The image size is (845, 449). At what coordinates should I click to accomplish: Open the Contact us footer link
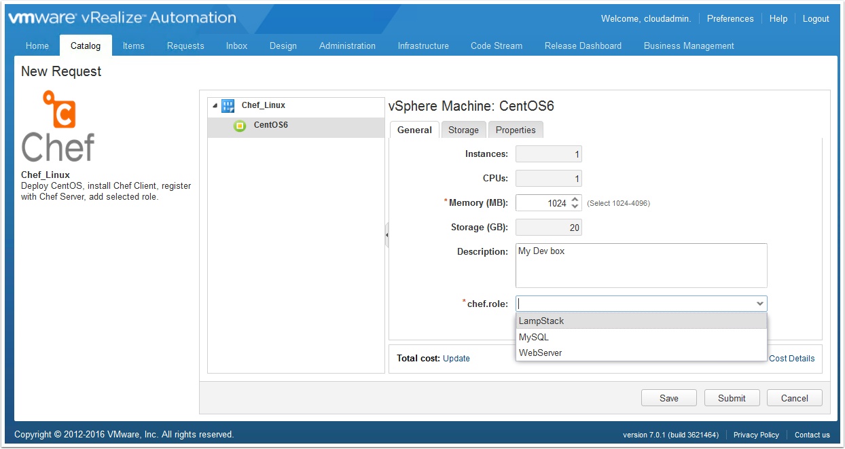[812, 435]
